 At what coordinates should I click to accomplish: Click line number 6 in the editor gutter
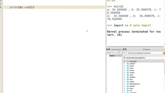(1, 7)
